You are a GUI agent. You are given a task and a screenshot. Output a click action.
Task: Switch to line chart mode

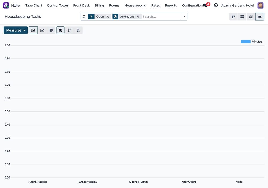(42, 30)
